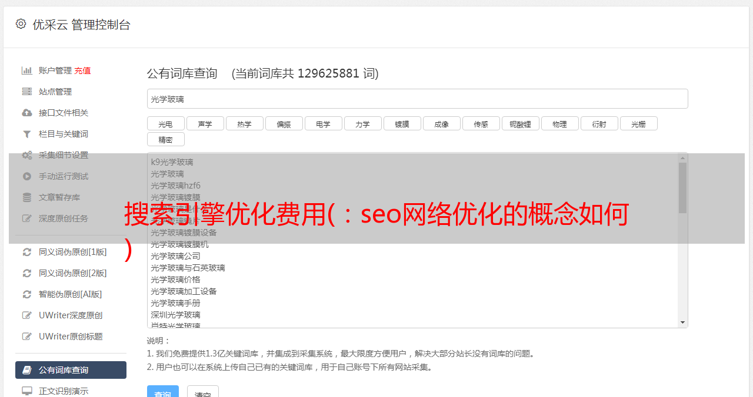Click the 清空 button
The image size is (753, 397).
203,392
